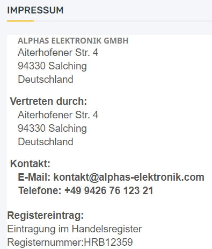The image size is (212, 249).
Task: Click Deutschland under Vertreten durch
Action: pos(46,141)
